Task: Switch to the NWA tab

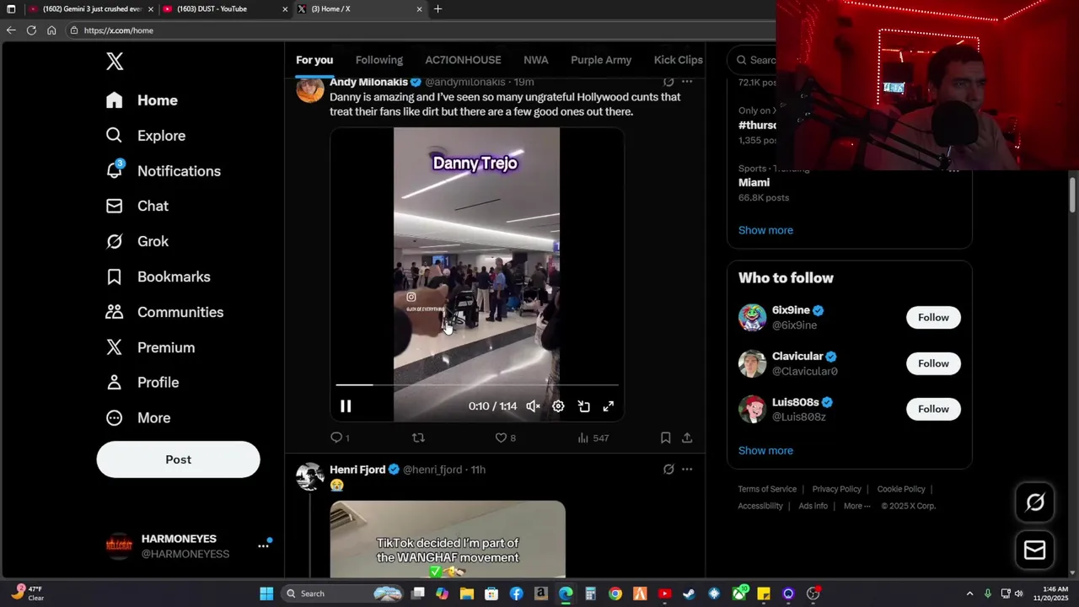Action: tap(536, 60)
